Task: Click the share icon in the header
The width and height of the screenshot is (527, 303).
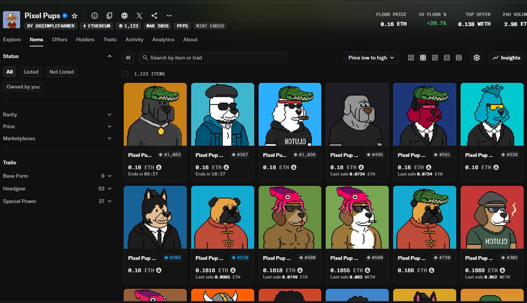Action: (154, 16)
